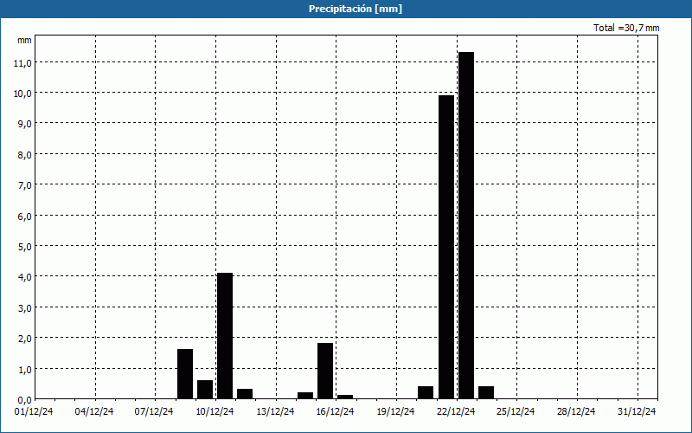Select the 1,8 mm bar near 16/12/24

pyautogui.click(x=325, y=371)
